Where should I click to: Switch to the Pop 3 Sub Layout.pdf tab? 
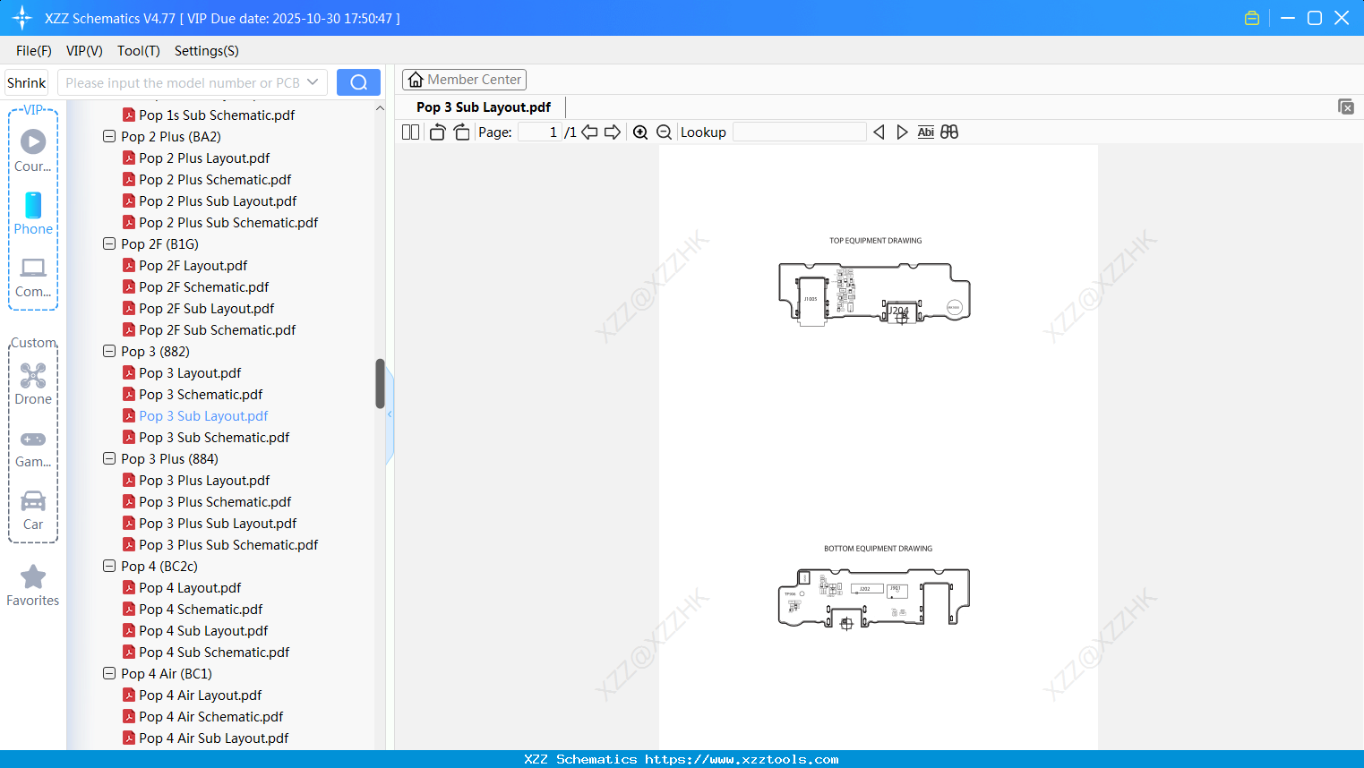click(x=482, y=107)
